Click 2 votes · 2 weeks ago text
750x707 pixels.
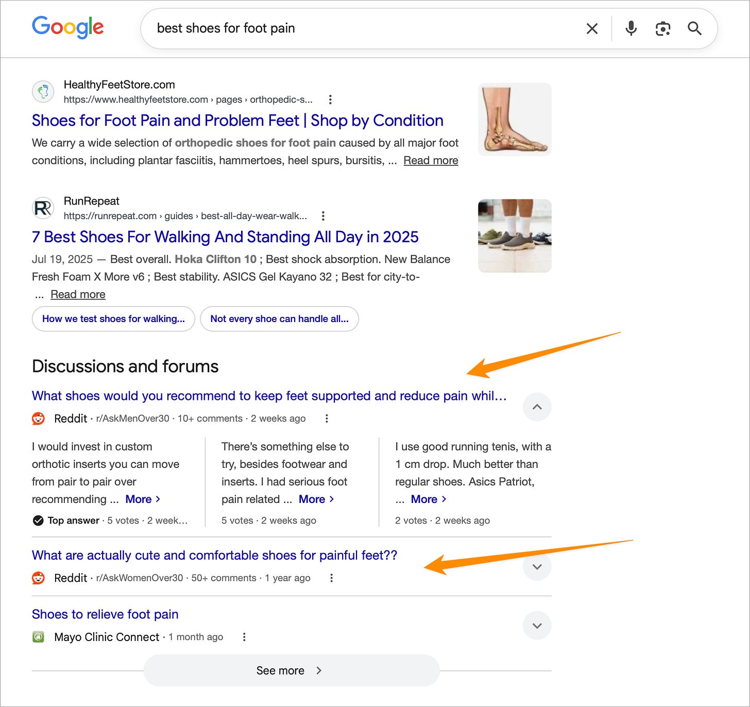[442, 520]
